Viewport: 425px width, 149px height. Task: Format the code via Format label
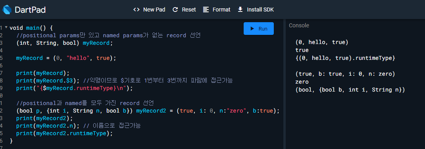(x=221, y=10)
